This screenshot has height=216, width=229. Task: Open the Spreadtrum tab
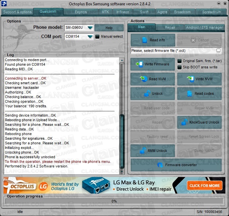pyautogui.click(x=212, y=12)
